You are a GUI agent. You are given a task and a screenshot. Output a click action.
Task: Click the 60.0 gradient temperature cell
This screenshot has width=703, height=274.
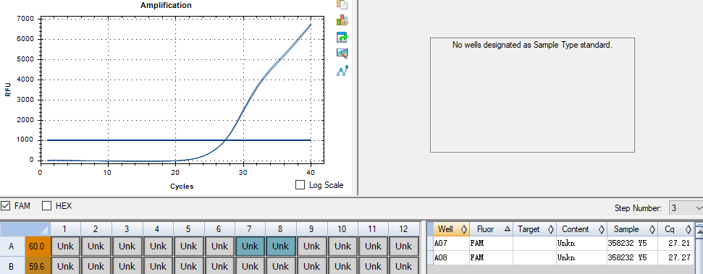tap(38, 246)
